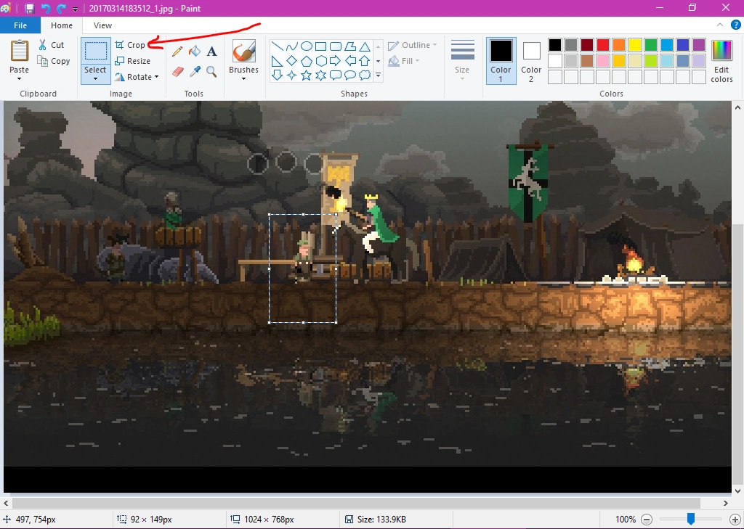This screenshot has width=744, height=529.
Task: Collapse the ribbon with chevron
Action: [720, 25]
